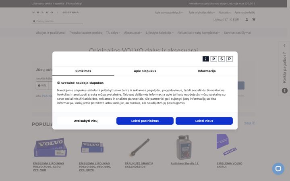Click free delivery banner text

(x=222, y=4)
